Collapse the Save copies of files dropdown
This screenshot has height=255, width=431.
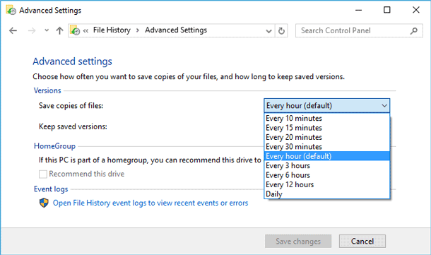327,105
